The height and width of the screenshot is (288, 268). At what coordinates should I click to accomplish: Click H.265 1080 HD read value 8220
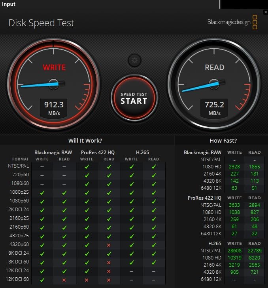255,258
